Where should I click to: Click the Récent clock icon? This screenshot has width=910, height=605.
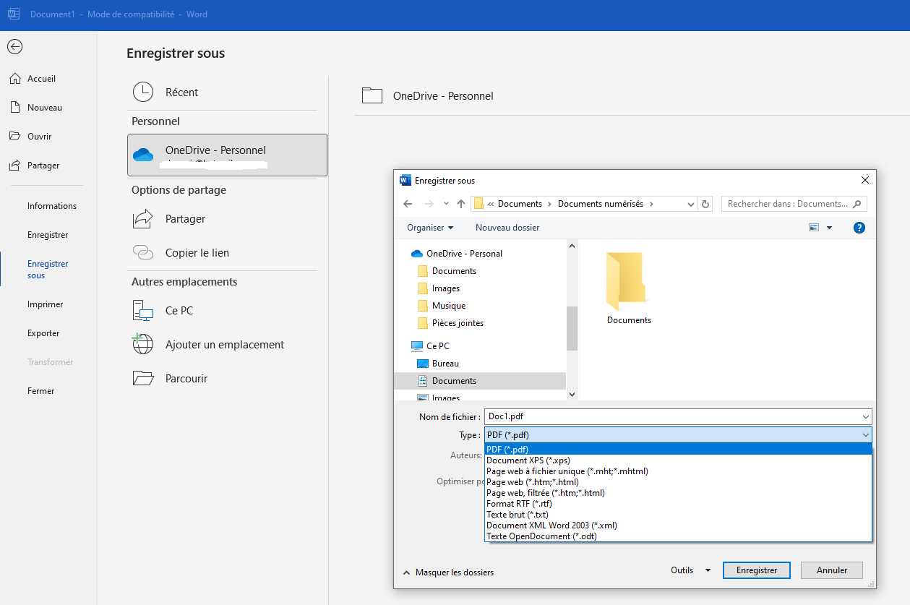click(x=143, y=92)
